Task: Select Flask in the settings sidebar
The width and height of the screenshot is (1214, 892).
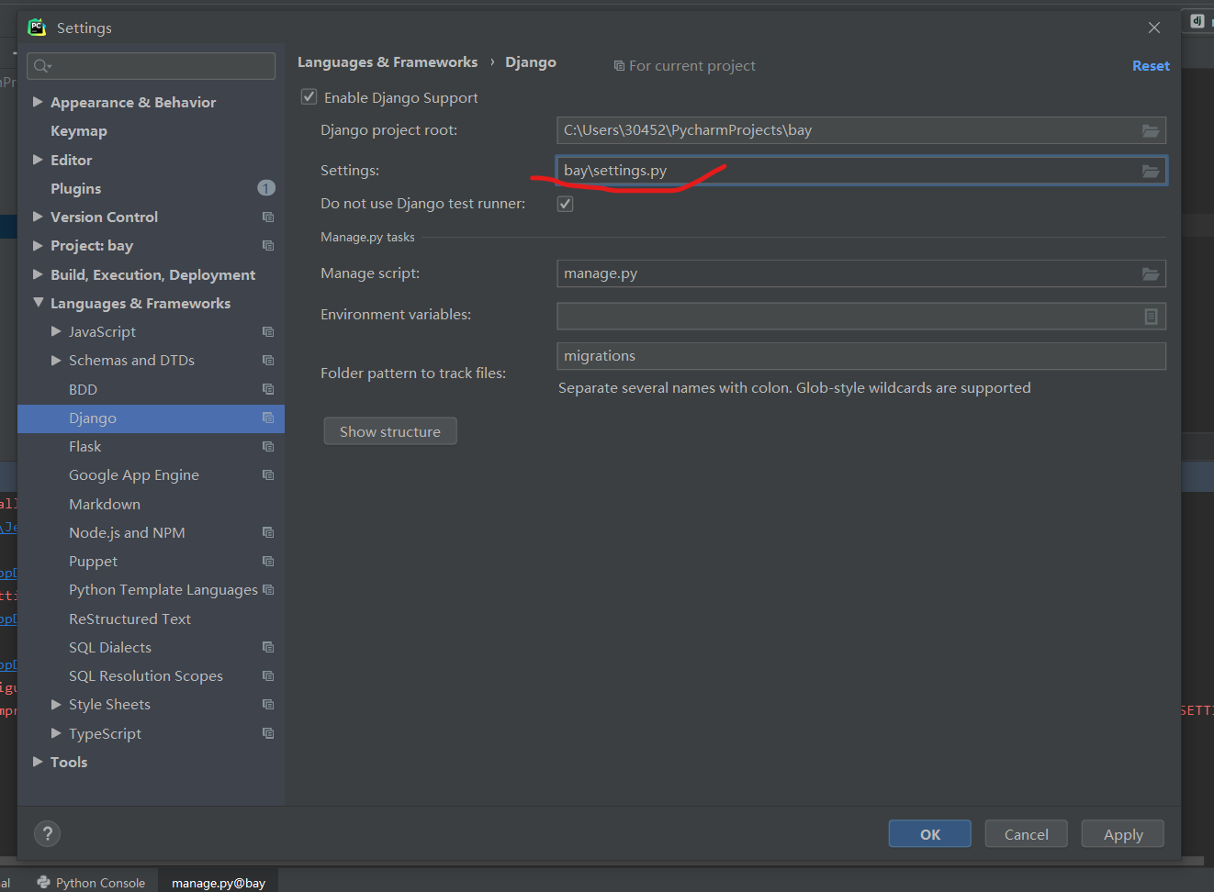Action: click(x=84, y=446)
